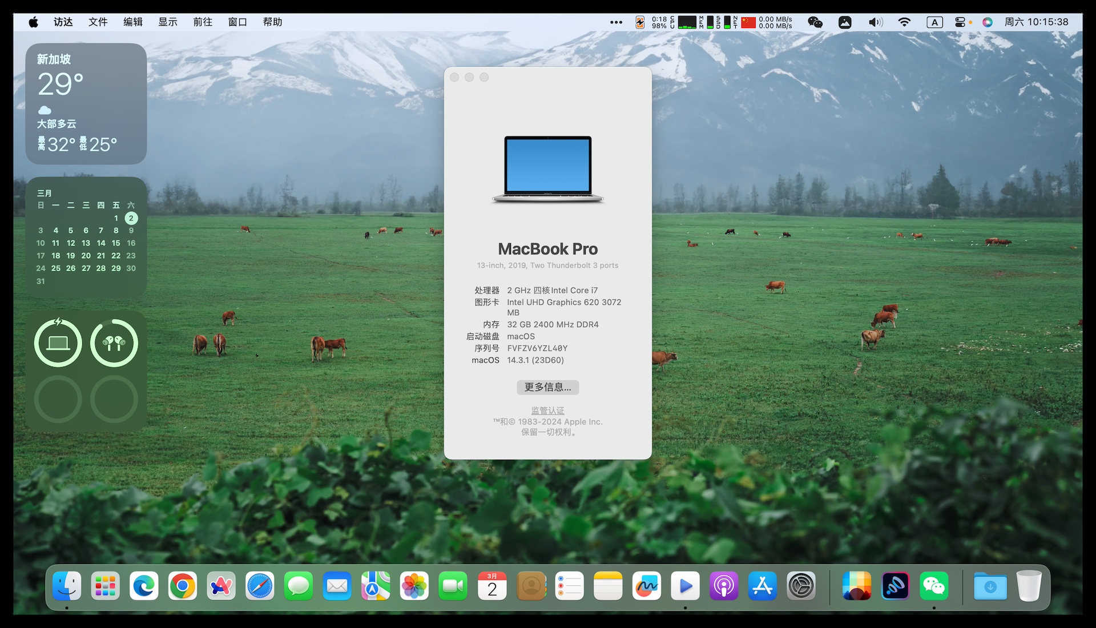Open the App Store in Dock
This screenshot has width=1096, height=628.
(763, 586)
